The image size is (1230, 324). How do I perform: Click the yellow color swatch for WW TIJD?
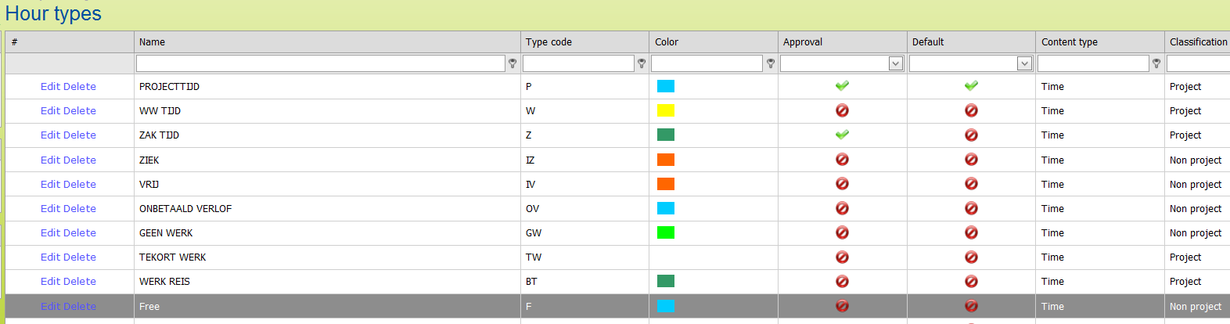pyautogui.click(x=666, y=110)
